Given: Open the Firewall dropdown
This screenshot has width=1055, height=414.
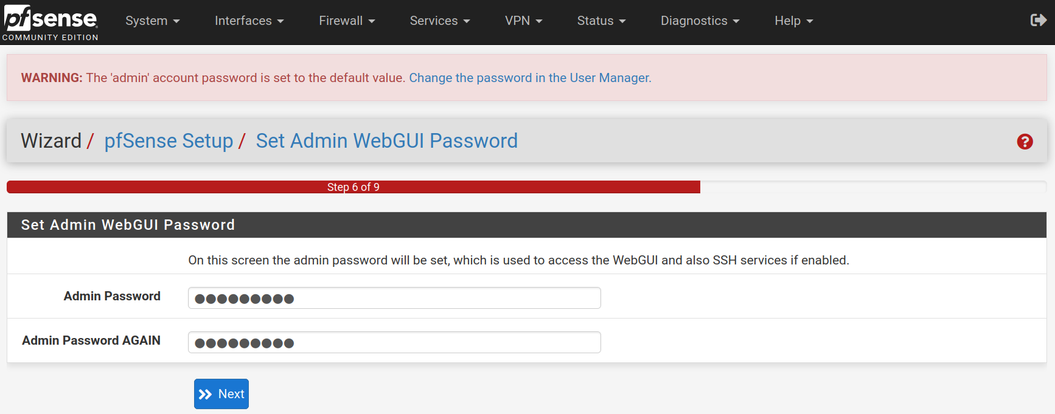Looking at the screenshot, I should [x=347, y=21].
